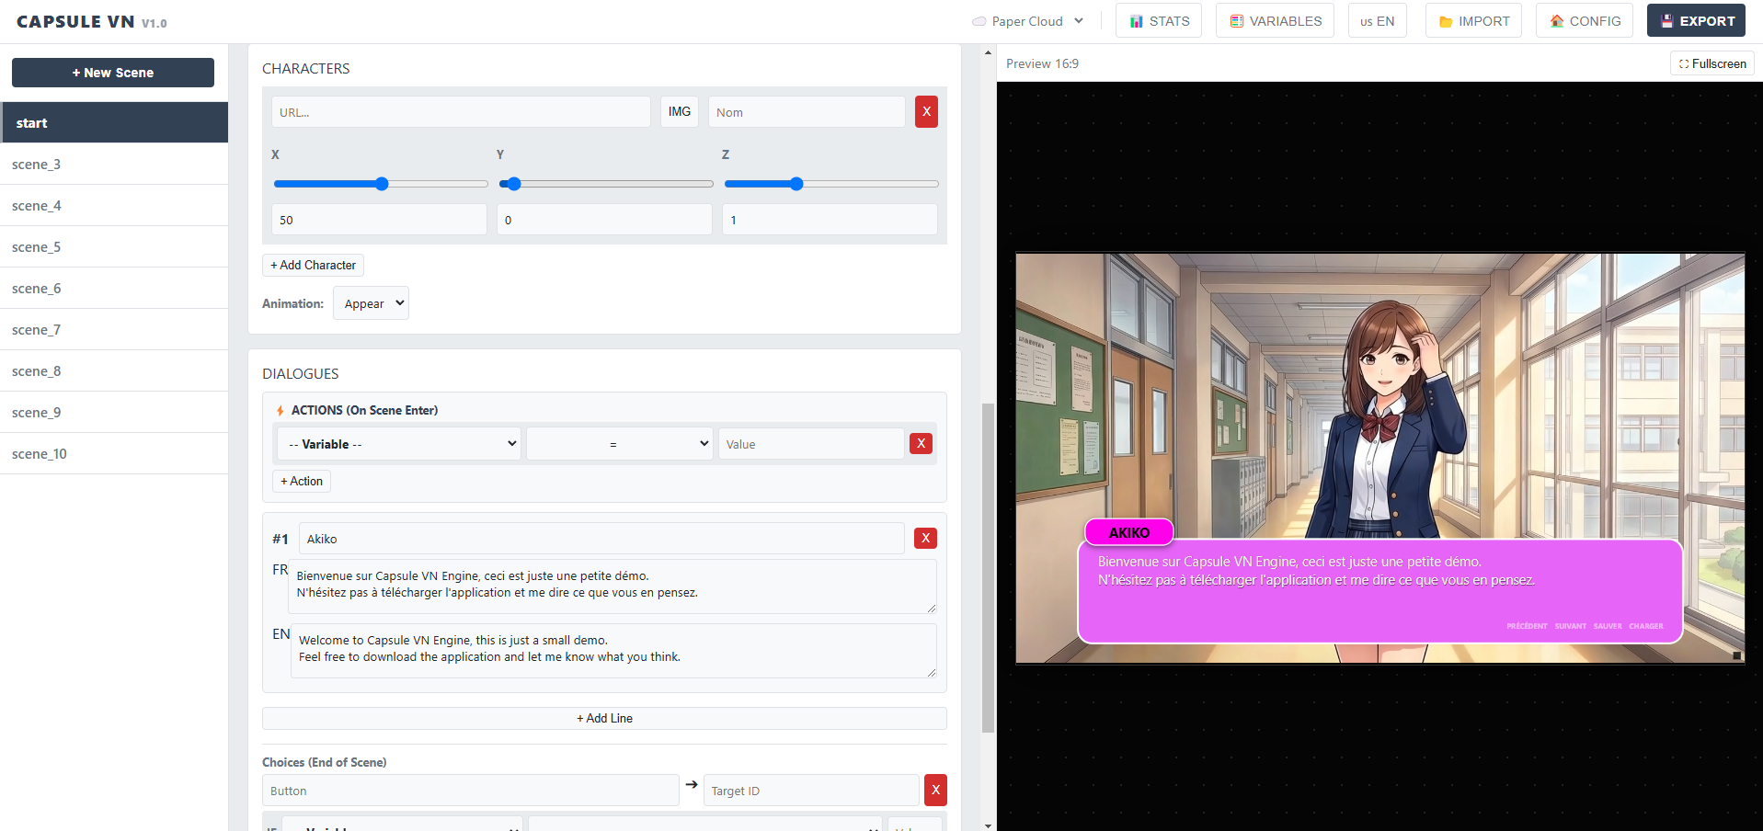Click the Z position slider
The image size is (1763, 831).
pyautogui.click(x=831, y=184)
